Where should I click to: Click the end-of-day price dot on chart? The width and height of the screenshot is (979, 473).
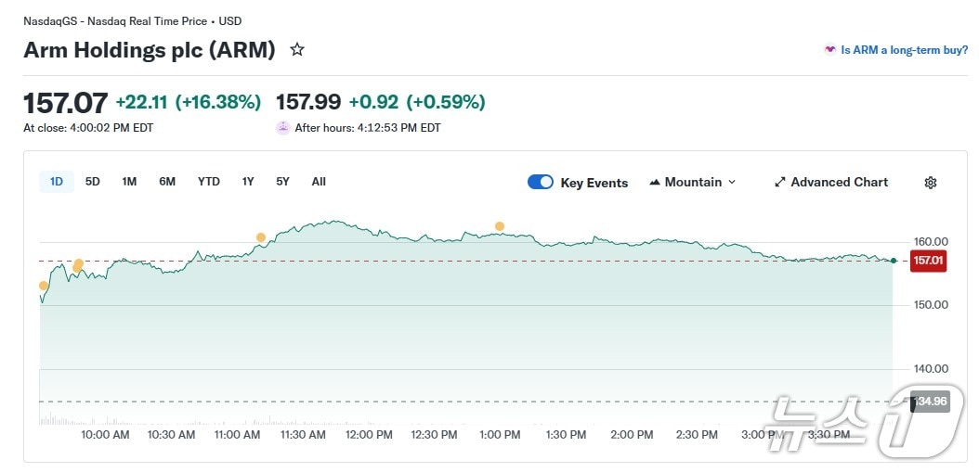pyautogui.click(x=893, y=261)
